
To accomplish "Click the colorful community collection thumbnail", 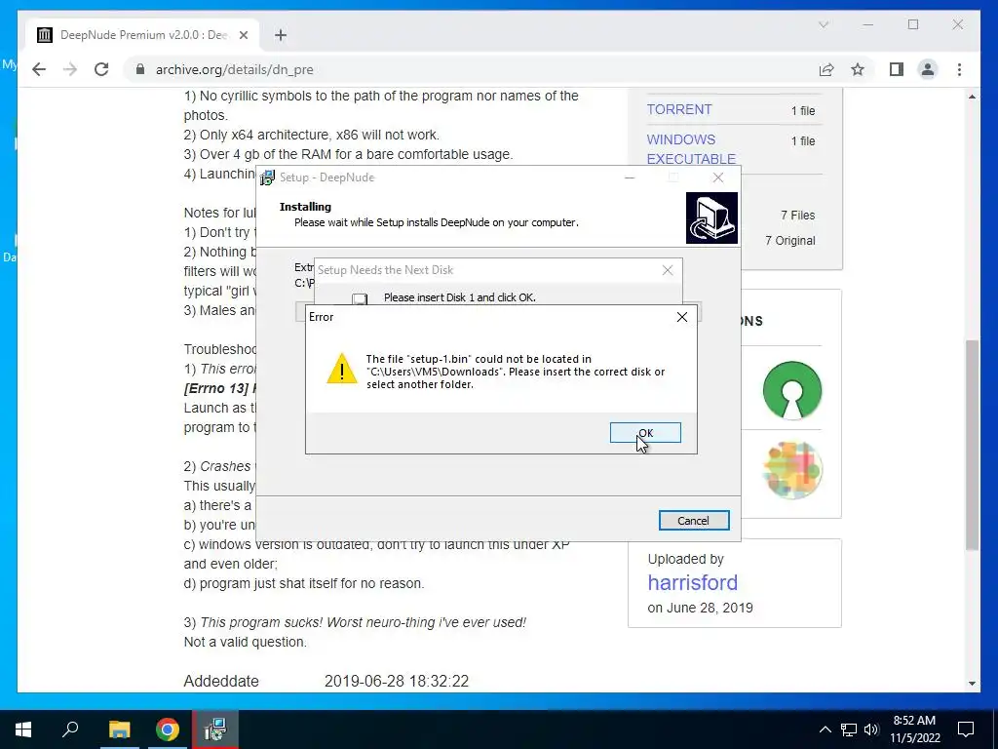I will tap(791, 470).
